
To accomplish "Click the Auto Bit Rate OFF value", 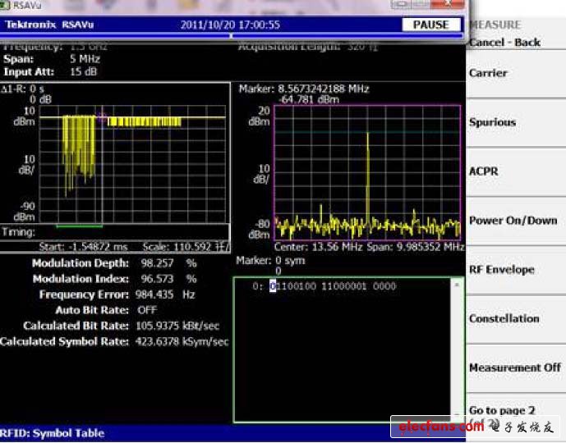I will (x=149, y=310).
